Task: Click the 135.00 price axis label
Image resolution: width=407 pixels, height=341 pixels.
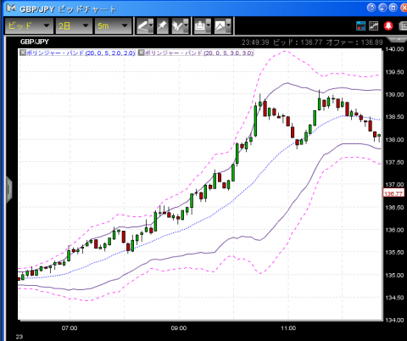Action: point(394,275)
